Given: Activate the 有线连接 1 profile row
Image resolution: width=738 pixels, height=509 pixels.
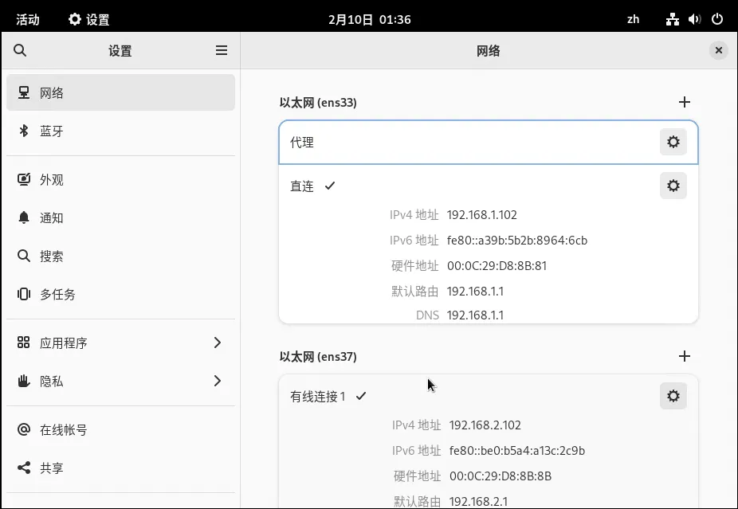Looking at the screenshot, I should 319,396.
